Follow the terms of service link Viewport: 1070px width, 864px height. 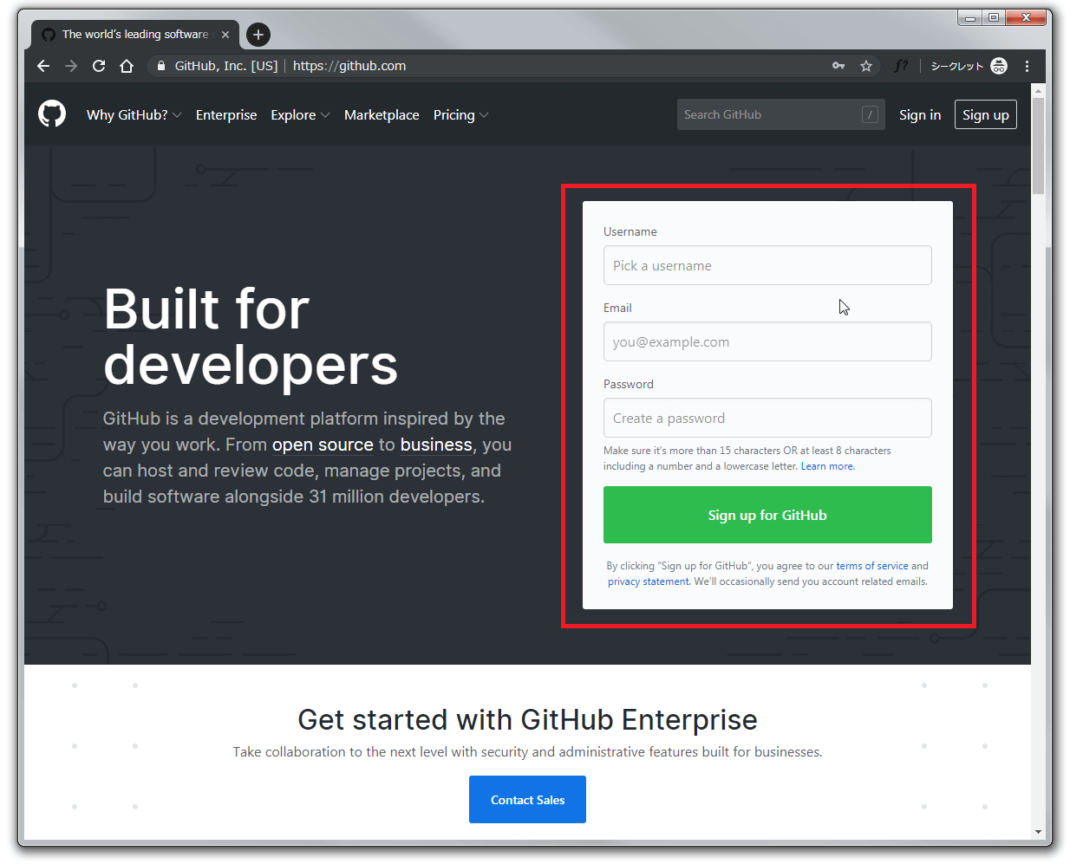[871, 566]
